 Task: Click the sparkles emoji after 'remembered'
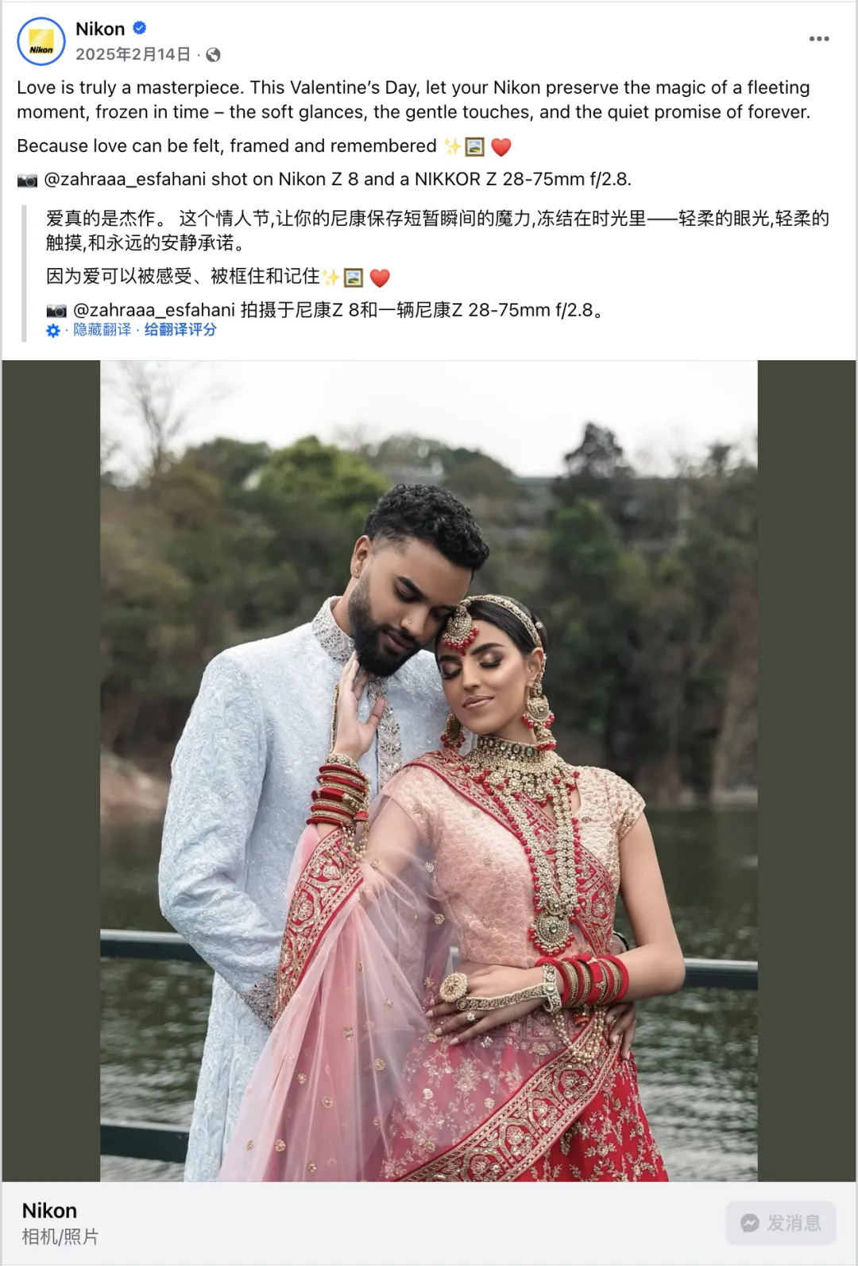coord(452,147)
